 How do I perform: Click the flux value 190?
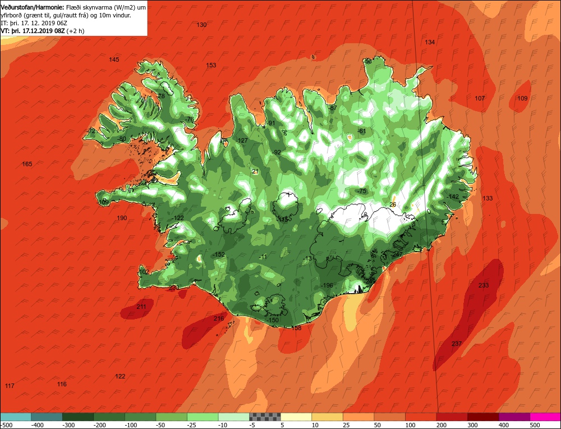coord(122,218)
